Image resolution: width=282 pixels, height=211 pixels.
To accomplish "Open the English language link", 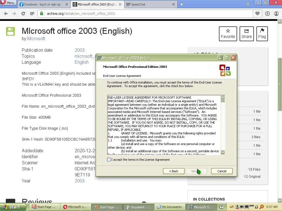I will click(82, 62).
